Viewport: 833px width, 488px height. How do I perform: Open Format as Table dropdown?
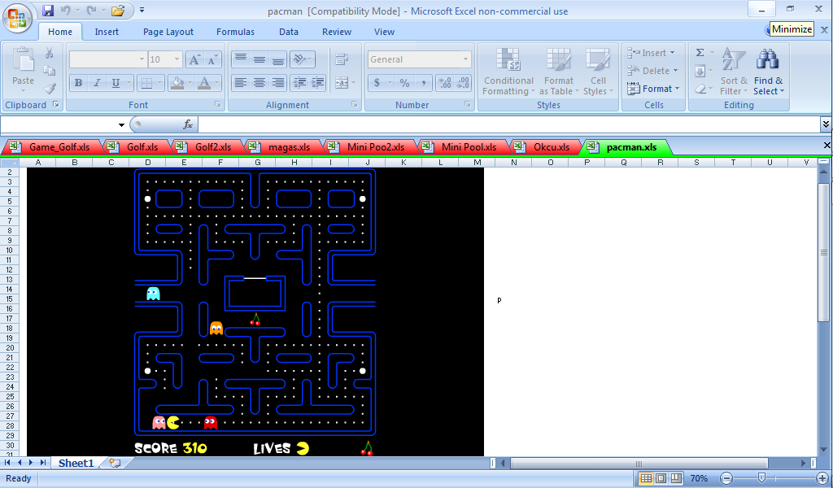[x=559, y=72]
